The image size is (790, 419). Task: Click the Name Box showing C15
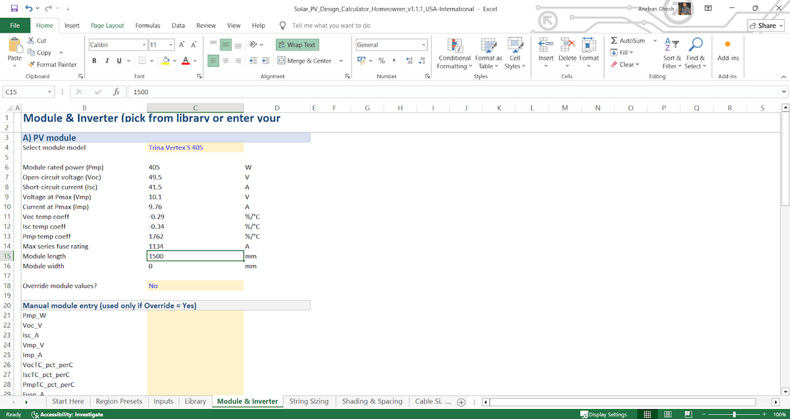26,93
